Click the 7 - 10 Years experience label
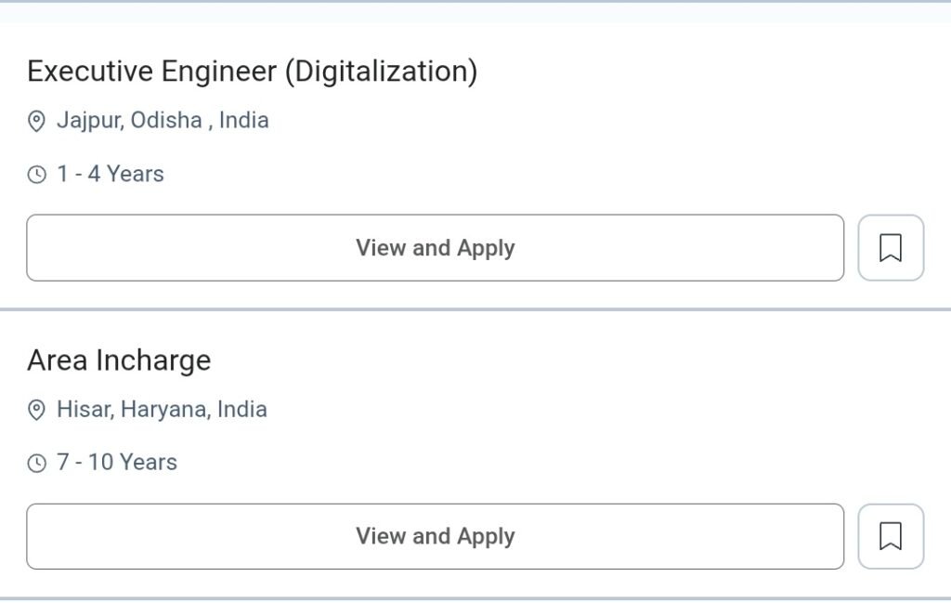The height and width of the screenshot is (603, 951). point(117,463)
